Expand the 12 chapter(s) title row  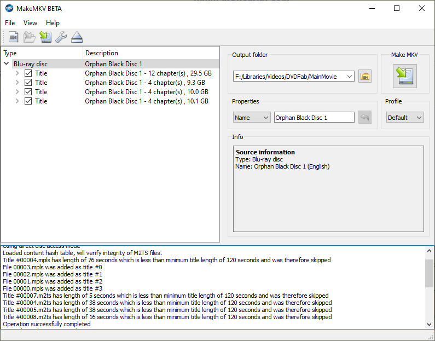(17, 73)
